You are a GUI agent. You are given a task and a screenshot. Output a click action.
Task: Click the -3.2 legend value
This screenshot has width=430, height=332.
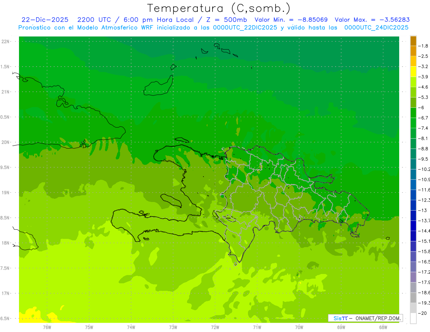coord(424,67)
